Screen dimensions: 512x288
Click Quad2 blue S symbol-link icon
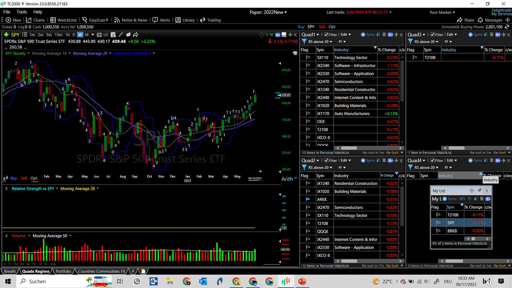pos(390,160)
